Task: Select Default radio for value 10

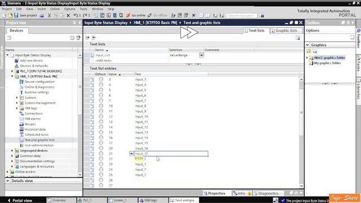Action: point(101,106)
